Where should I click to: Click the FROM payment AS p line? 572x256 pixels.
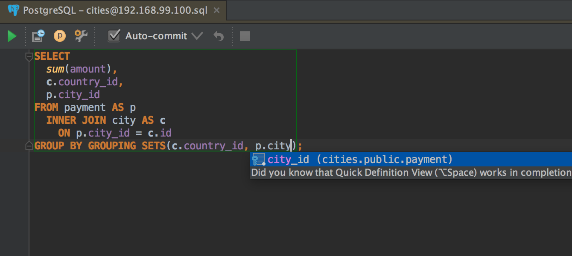point(85,108)
